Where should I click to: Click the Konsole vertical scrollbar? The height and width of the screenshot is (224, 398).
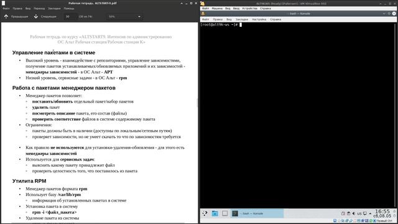tap(396, 115)
